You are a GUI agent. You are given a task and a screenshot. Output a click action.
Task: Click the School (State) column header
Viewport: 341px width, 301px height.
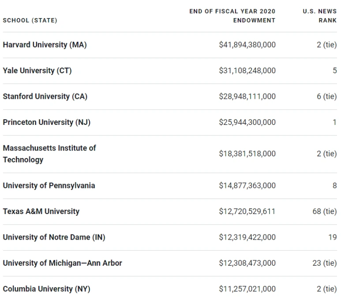30,20
